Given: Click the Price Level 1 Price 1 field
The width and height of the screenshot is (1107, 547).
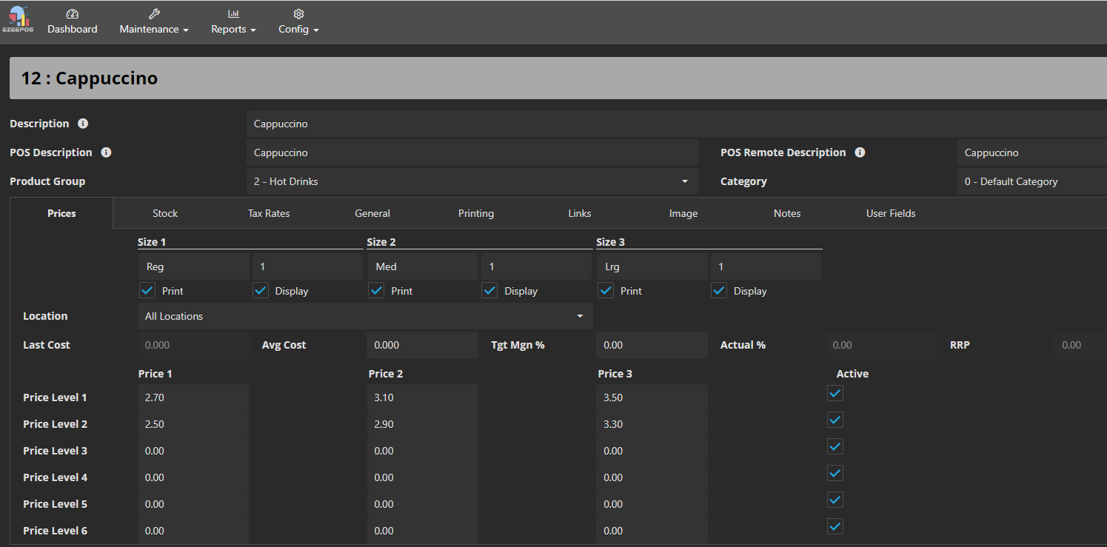Looking at the screenshot, I should click(x=193, y=397).
